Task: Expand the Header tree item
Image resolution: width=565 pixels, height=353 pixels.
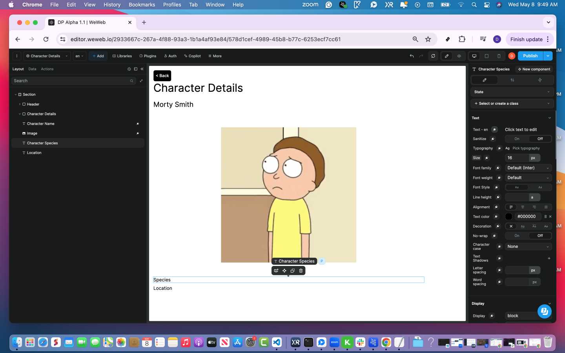Action: coord(20,104)
